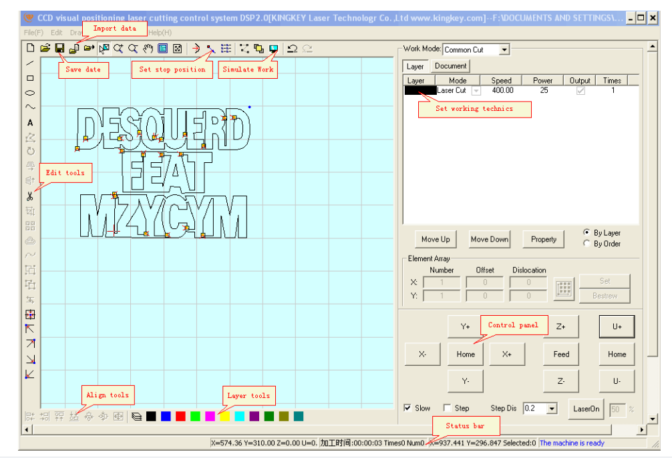The image size is (672, 458).
Task: Select the By Order radio button
Action: (x=586, y=243)
